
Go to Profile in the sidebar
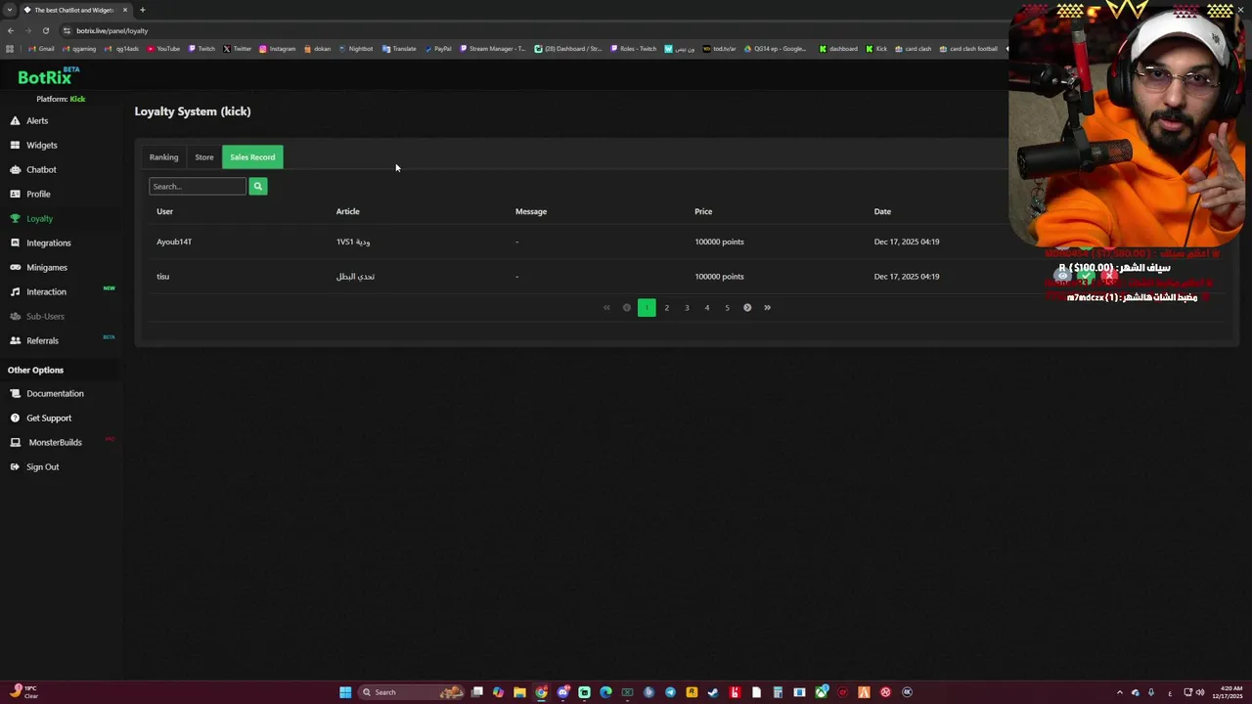coord(38,194)
